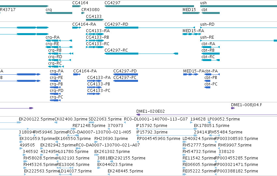Click EST EK261302.5prime
This screenshot has width=277, height=176.
(x=112, y=152)
